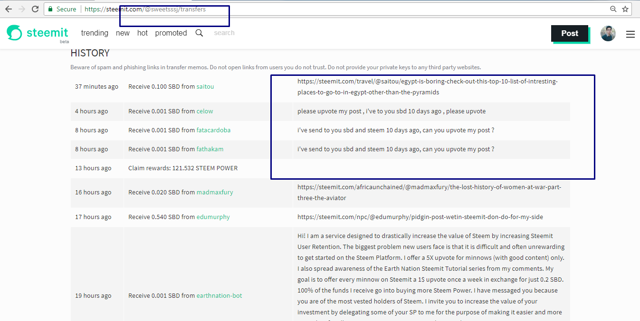Click the '37 minutes ago' timestamp
Image resolution: width=640 pixels, height=321 pixels.
click(96, 87)
